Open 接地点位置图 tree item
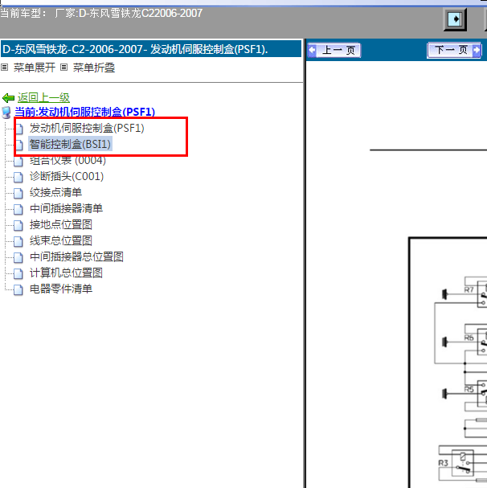487x488 pixels. coord(61,224)
